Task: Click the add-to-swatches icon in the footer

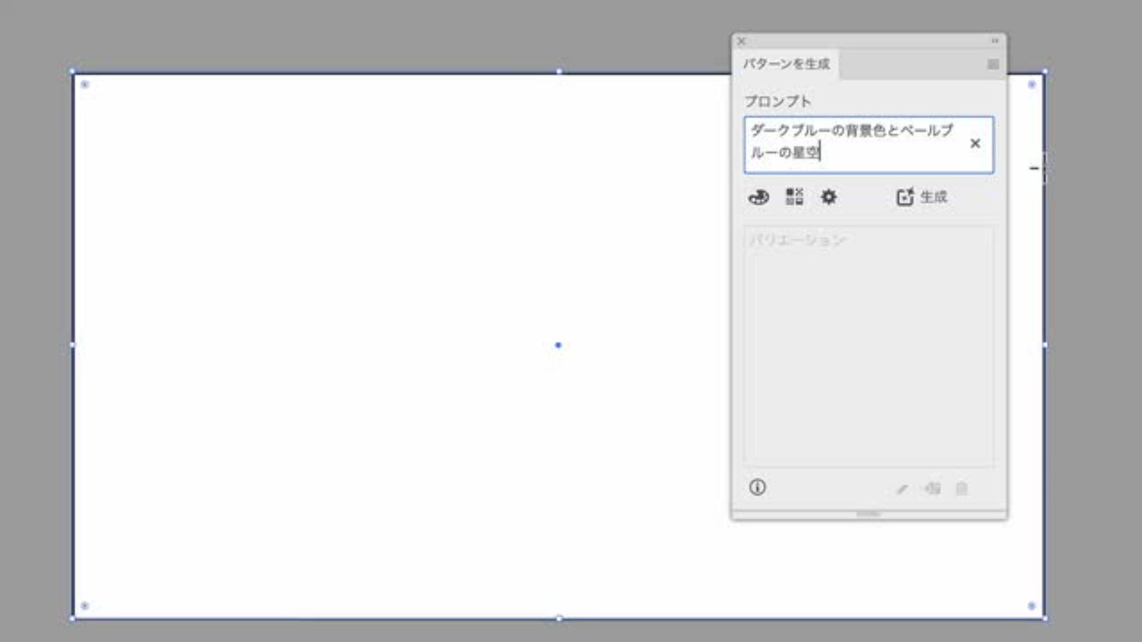Action: click(x=932, y=489)
